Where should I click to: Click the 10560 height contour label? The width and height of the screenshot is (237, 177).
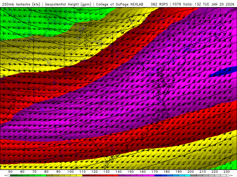[31, 161]
